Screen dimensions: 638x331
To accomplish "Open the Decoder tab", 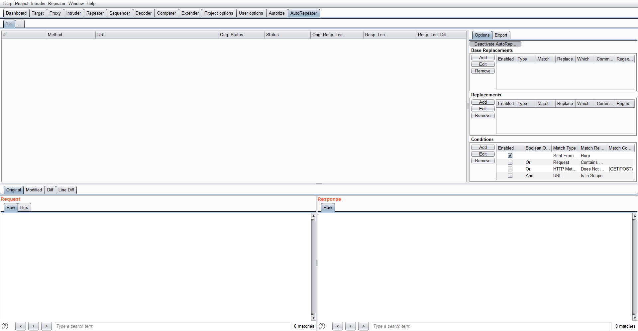I will pyautogui.click(x=144, y=13).
